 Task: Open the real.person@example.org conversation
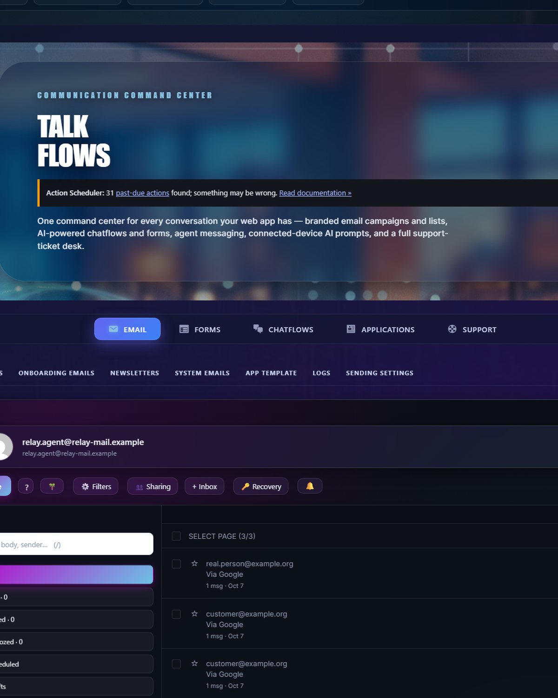click(x=360, y=574)
